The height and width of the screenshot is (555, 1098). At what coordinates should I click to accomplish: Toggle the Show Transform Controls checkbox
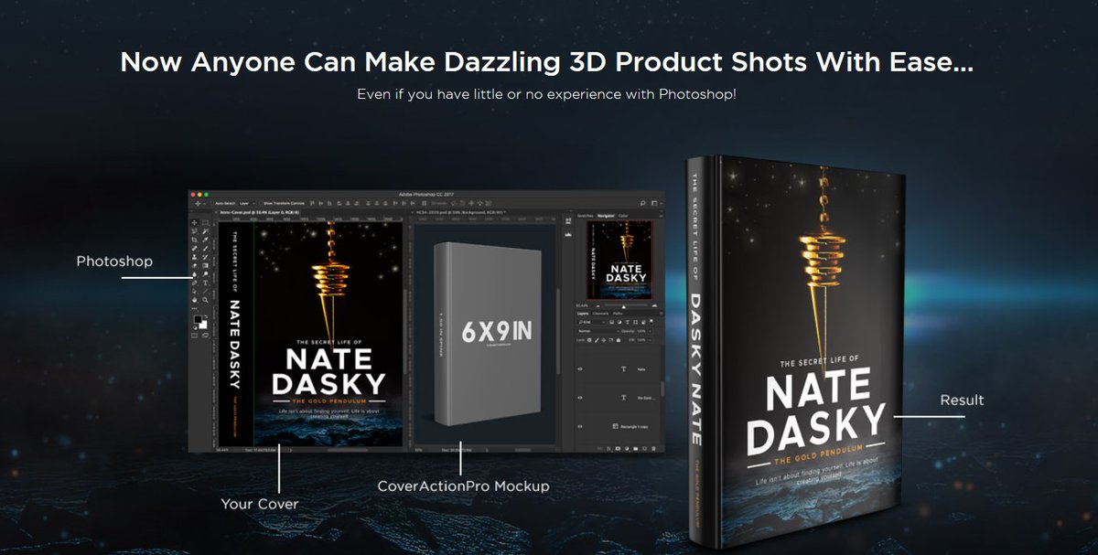tap(262, 203)
